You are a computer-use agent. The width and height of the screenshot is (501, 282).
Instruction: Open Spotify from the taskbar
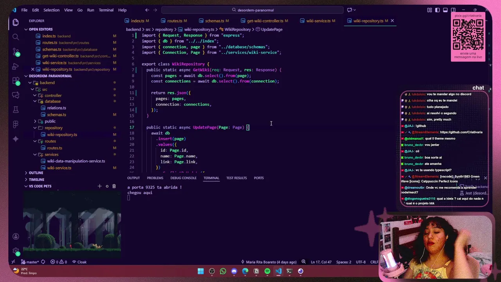point(267,271)
